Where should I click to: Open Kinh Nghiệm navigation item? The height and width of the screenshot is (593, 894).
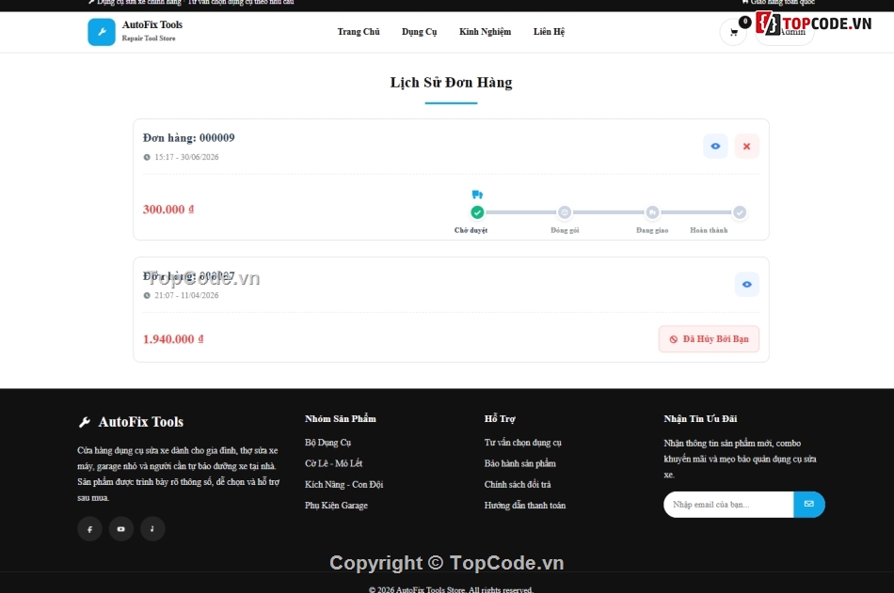pyautogui.click(x=486, y=32)
